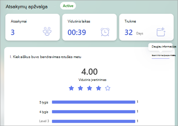Click the people responses icon
Image resolution: width=178 pixels, height=126 pixels.
[x=47, y=31]
